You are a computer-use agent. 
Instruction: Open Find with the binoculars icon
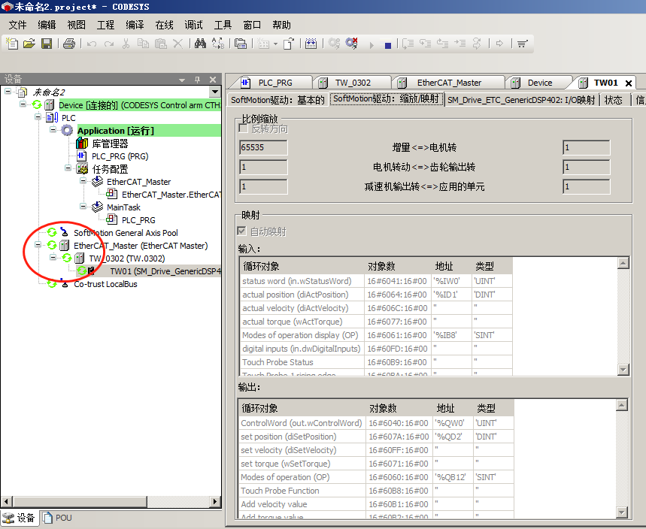click(200, 44)
